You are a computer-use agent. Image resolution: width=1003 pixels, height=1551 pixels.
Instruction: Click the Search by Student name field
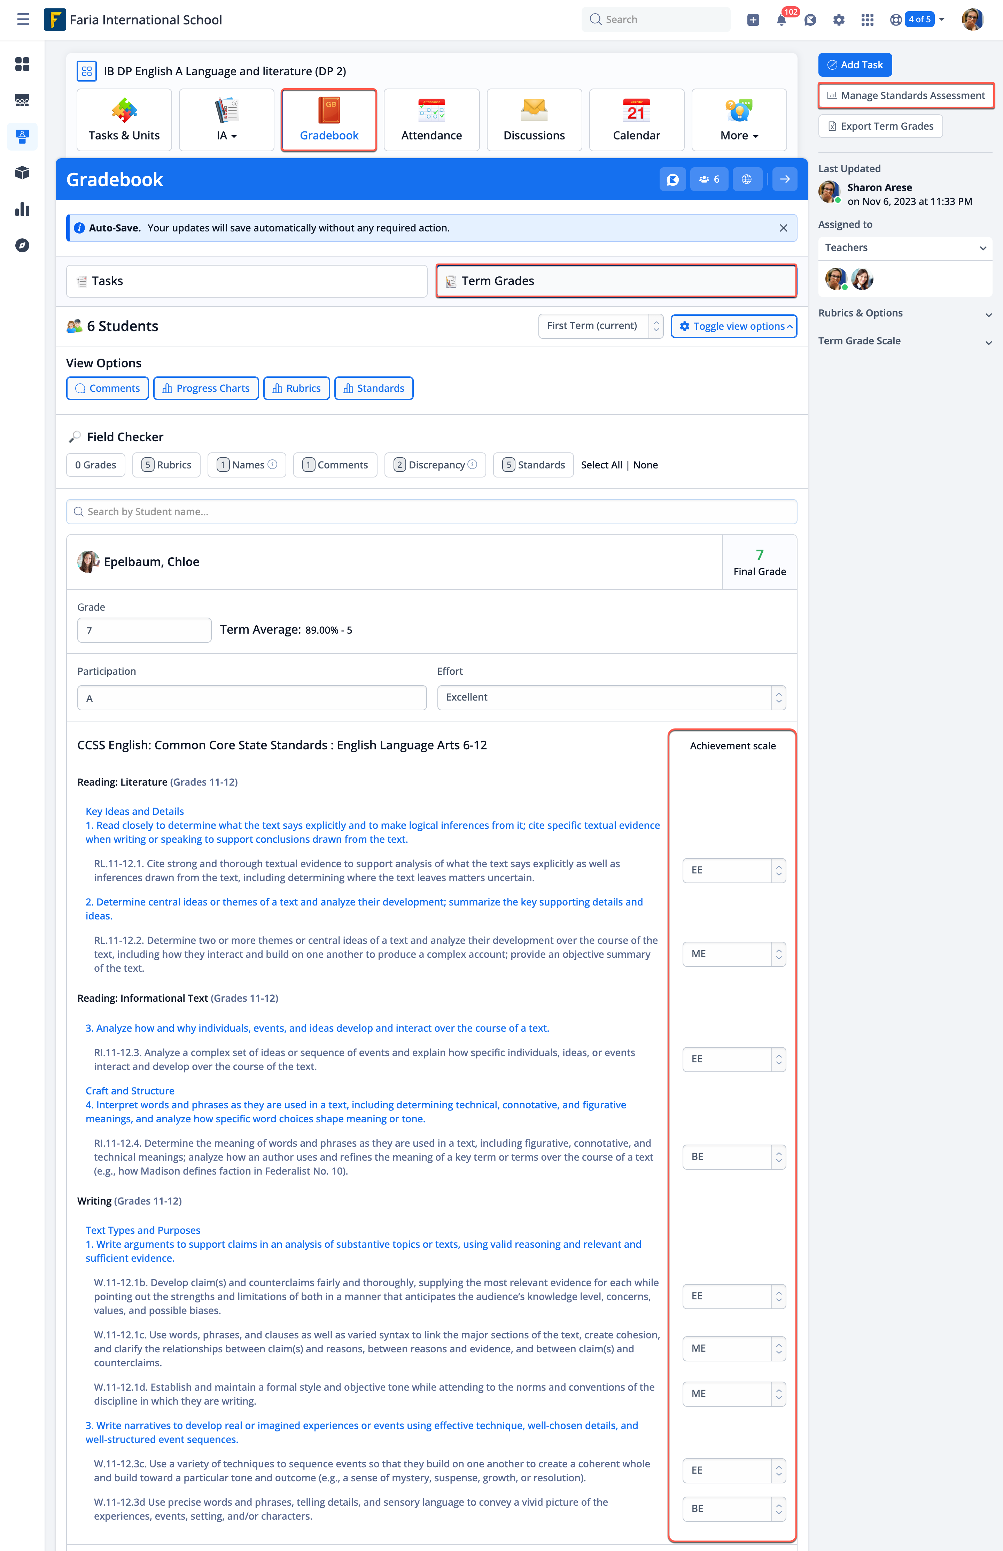tap(431, 512)
